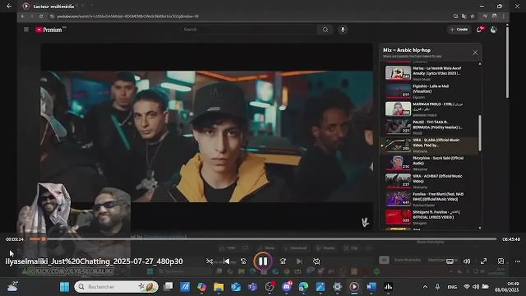Click the Furelise Free Marni playlist entry

click(431, 199)
